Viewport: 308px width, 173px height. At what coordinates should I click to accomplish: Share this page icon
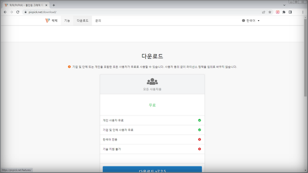tap(264, 12)
